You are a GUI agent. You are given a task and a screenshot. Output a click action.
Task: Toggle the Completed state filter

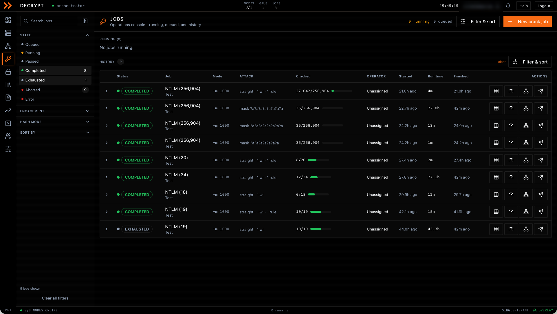(55, 70)
